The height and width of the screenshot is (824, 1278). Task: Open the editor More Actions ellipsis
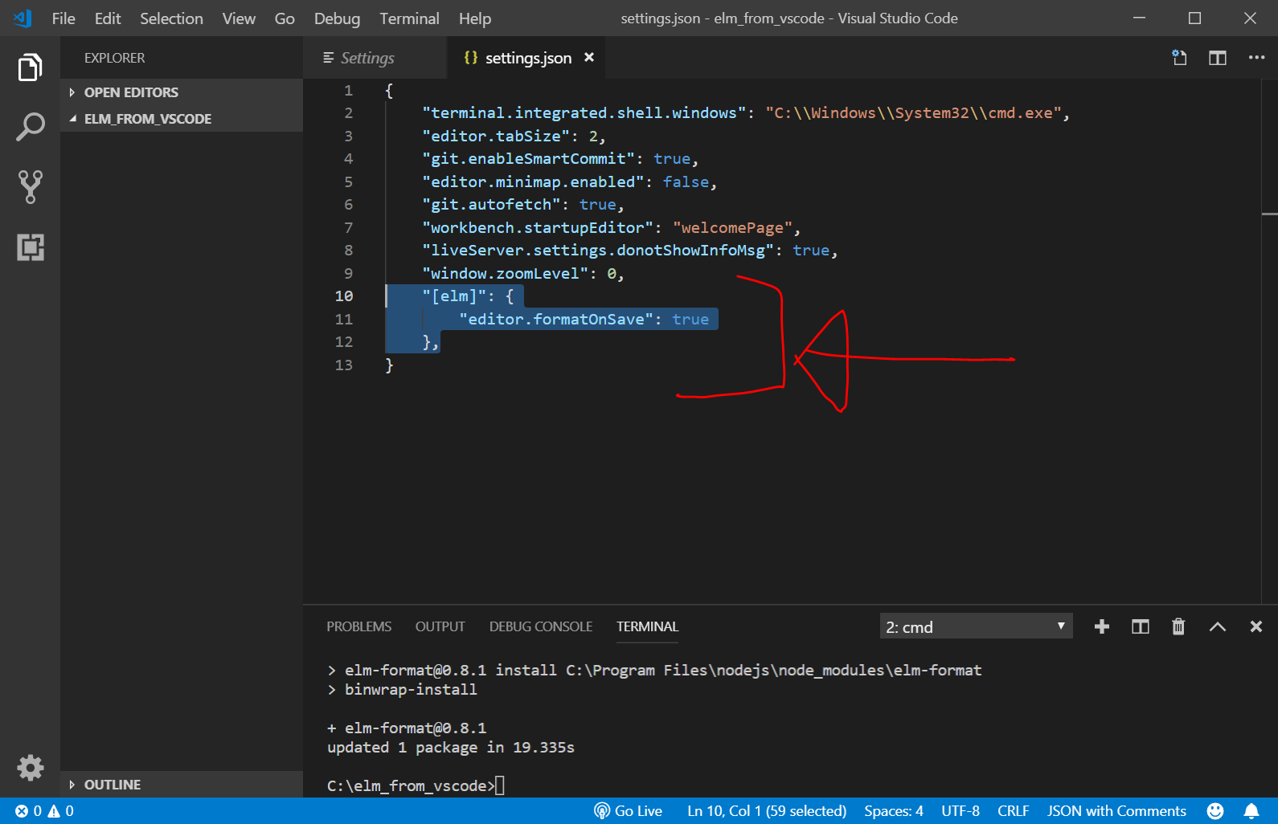pyautogui.click(x=1255, y=58)
